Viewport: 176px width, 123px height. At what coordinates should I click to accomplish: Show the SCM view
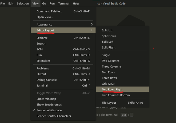[x=63, y=49]
